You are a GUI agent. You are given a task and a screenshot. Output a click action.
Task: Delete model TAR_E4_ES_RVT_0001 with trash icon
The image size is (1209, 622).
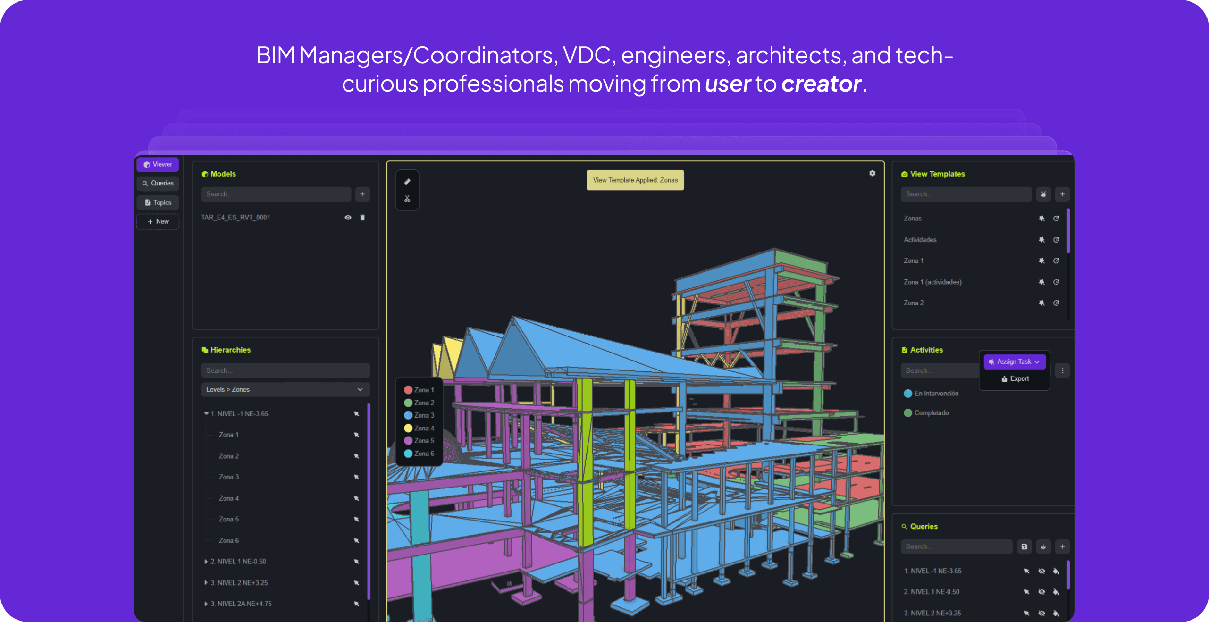tap(362, 218)
